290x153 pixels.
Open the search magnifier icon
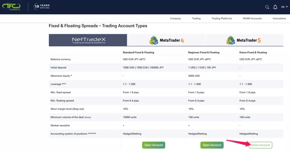click(267, 7)
